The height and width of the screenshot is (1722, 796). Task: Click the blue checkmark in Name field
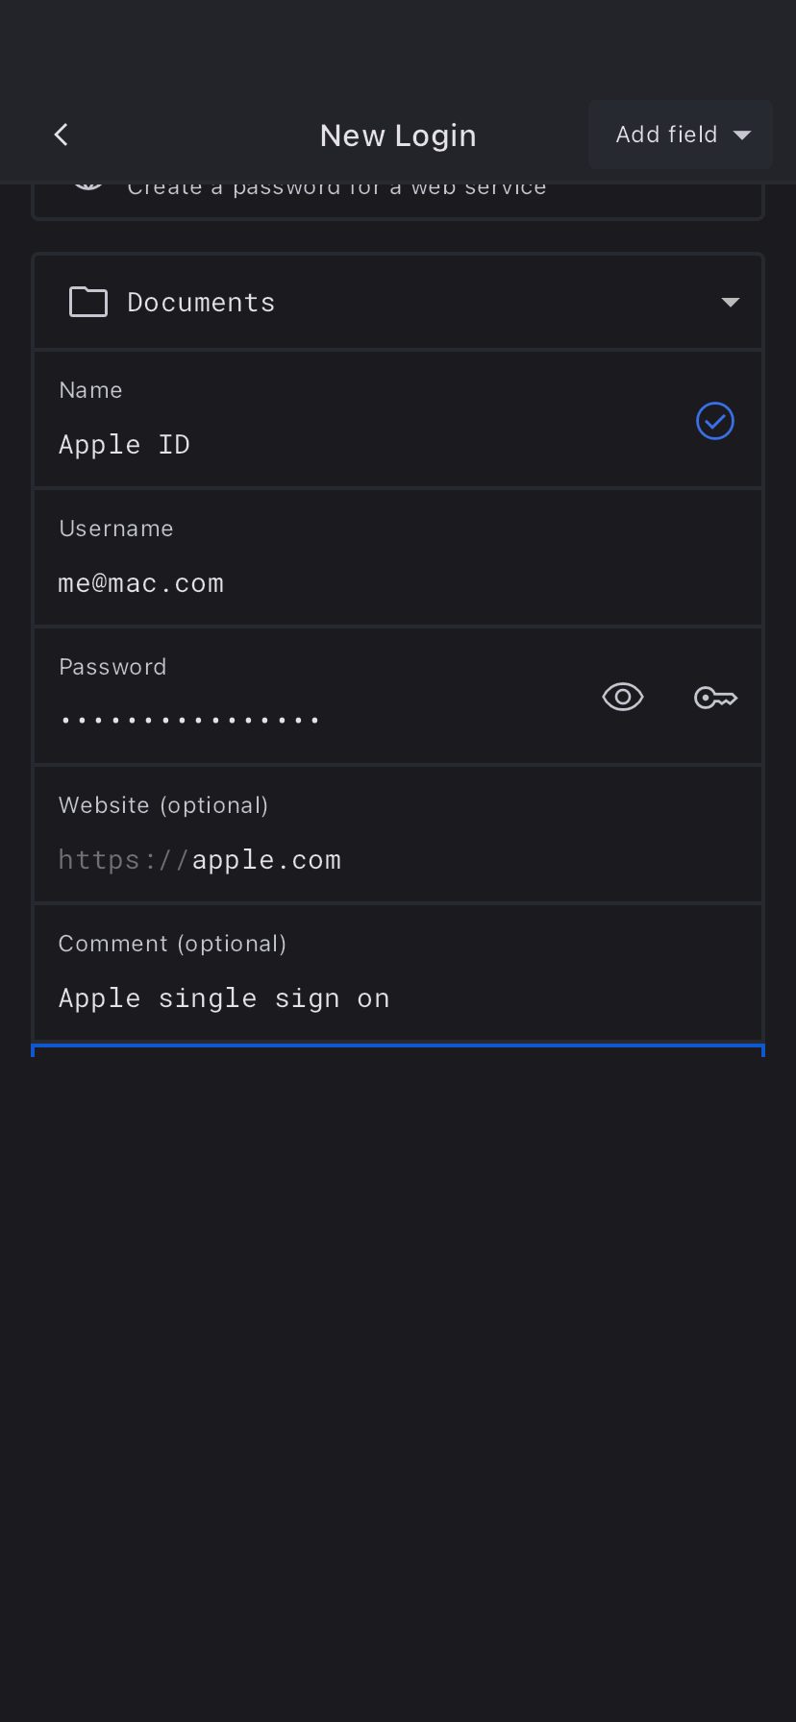click(x=715, y=421)
